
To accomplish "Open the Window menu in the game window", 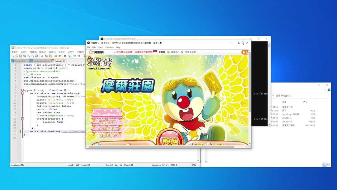I will click(109, 47).
